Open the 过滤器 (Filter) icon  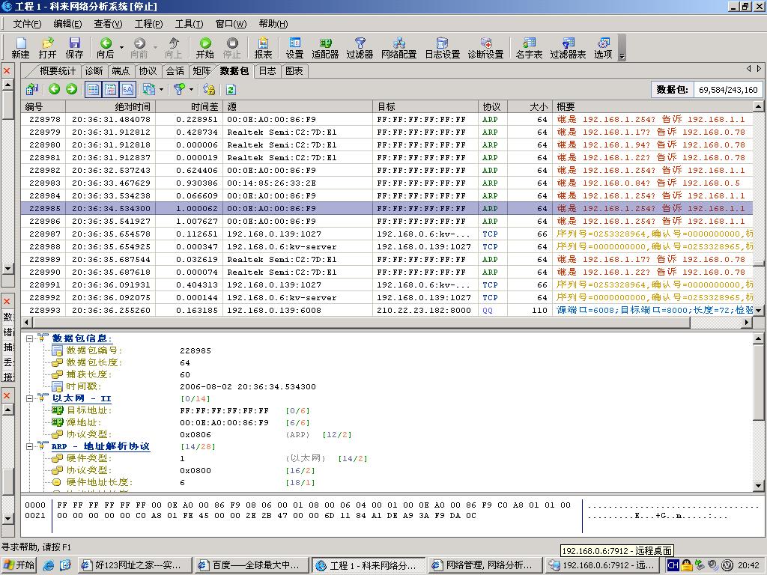360,48
